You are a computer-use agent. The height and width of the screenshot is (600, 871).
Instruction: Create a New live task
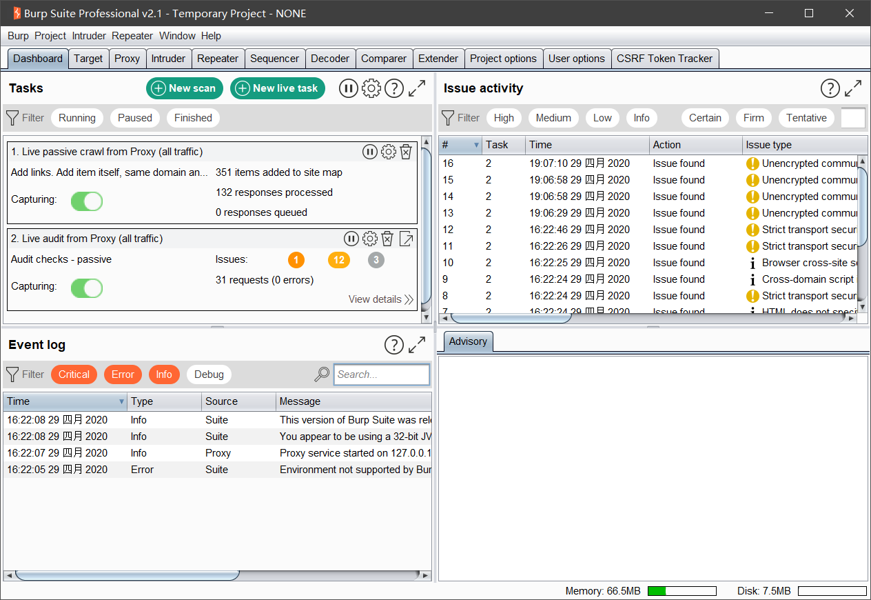[277, 88]
